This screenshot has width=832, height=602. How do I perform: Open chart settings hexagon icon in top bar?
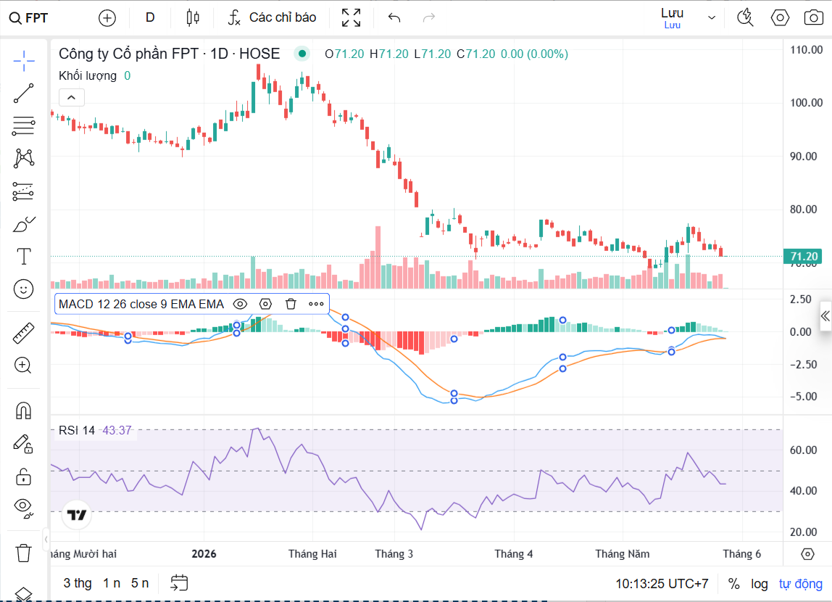(780, 18)
